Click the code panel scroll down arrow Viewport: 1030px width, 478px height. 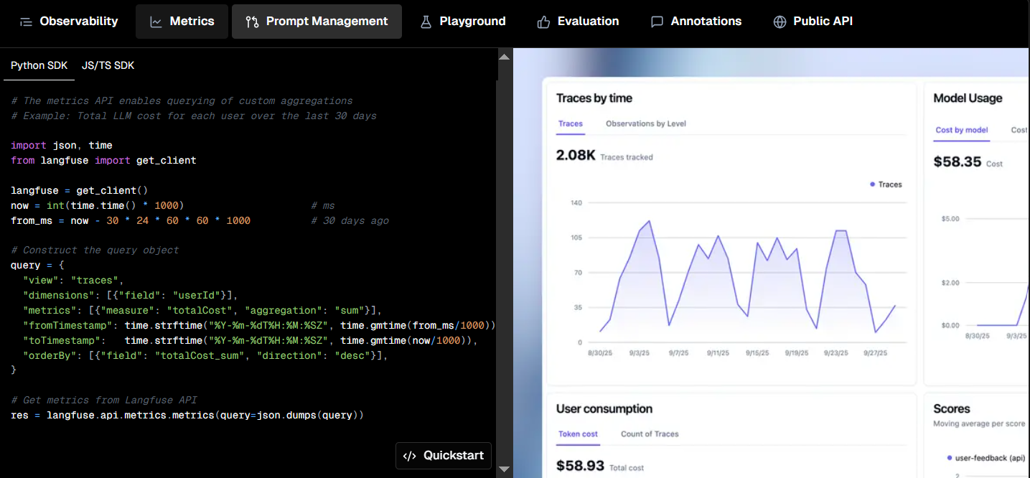click(x=504, y=469)
